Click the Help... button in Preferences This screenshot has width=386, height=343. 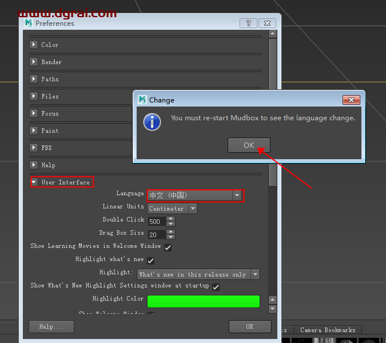pyautogui.click(x=51, y=327)
